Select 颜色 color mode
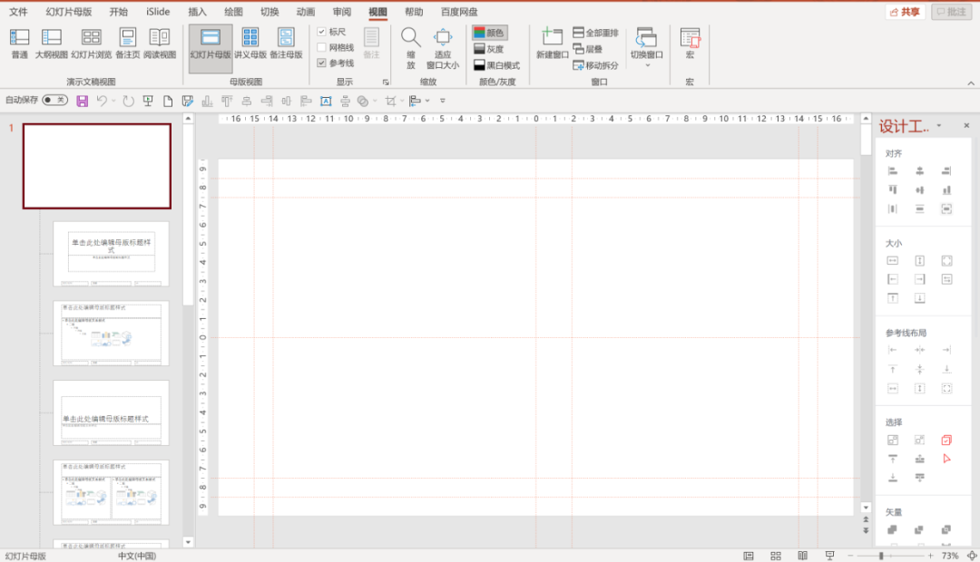980x562 pixels. tap(489, 33)
